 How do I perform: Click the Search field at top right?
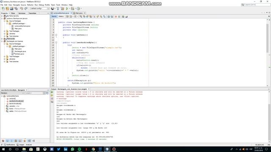pos(256,5)
